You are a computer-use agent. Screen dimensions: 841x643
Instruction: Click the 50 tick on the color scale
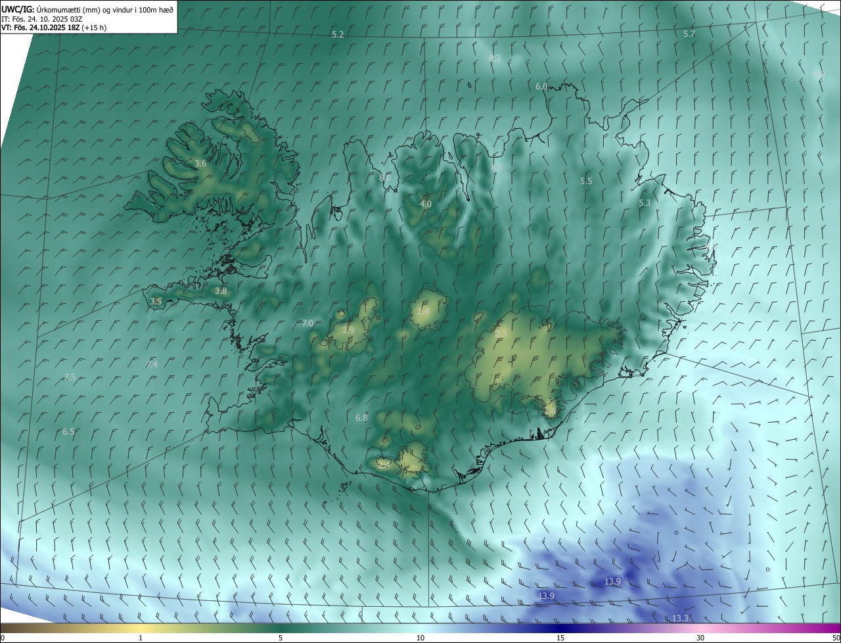[836, 638]
